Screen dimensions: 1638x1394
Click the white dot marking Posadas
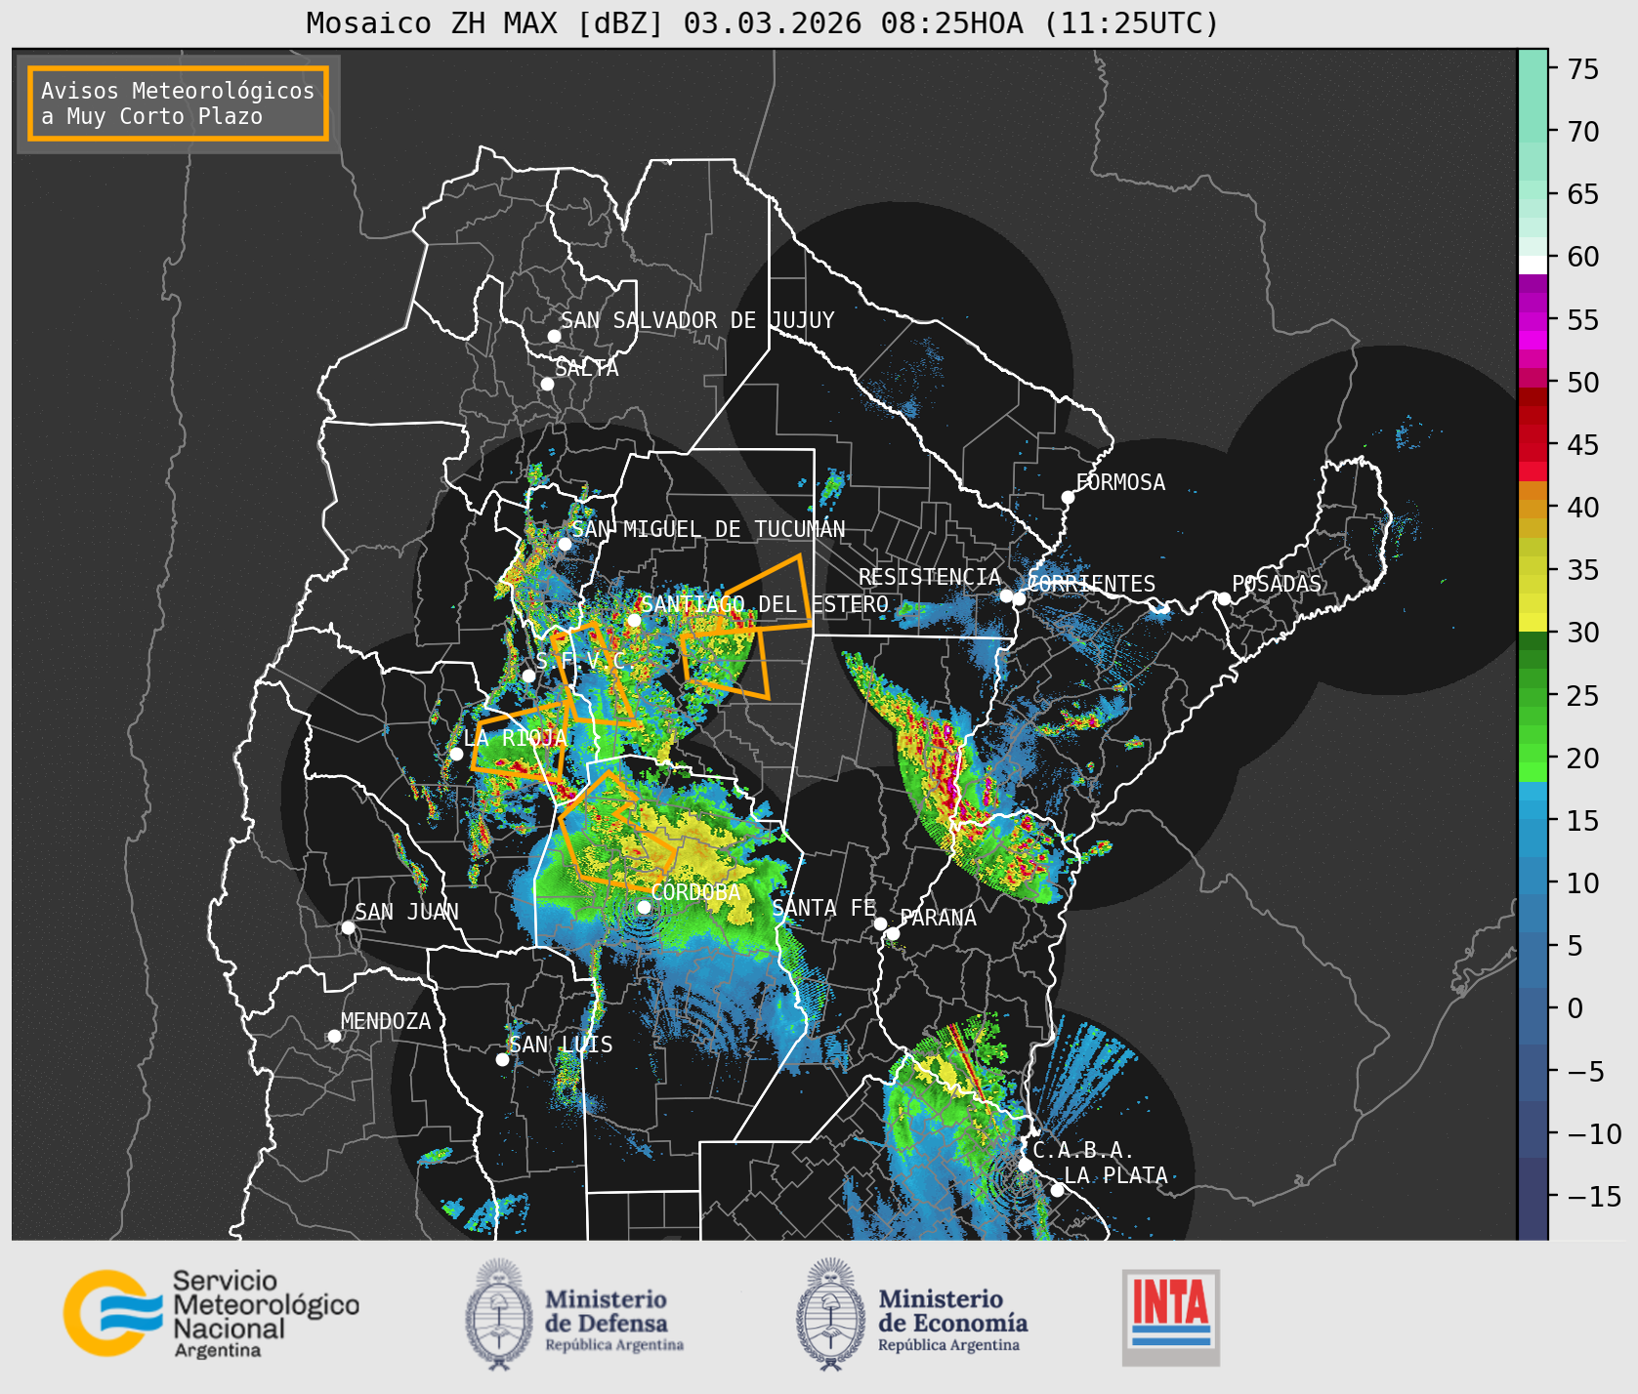pyautogui.click(x=1223, y=598)
